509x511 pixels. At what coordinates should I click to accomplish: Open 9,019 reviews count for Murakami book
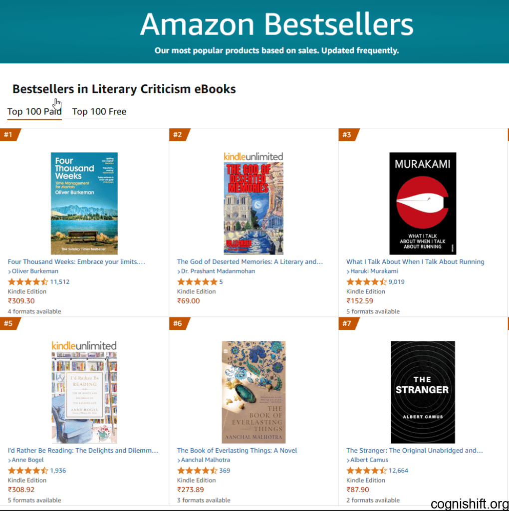tap(397, 282)
